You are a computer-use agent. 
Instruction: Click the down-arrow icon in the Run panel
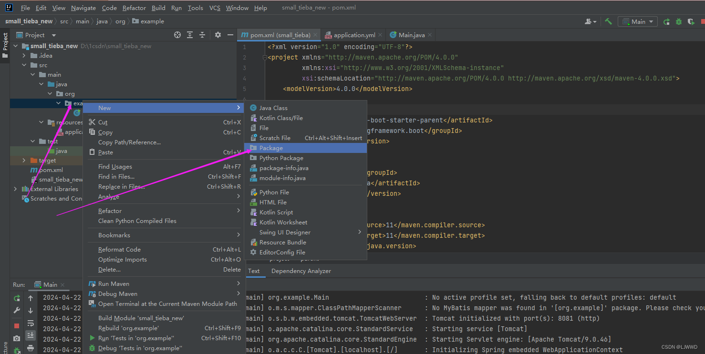(31, 310)
